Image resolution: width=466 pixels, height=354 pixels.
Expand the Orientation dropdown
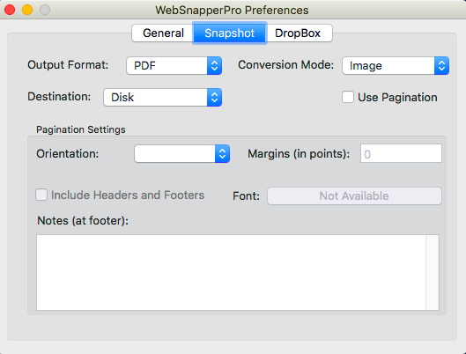181,153
